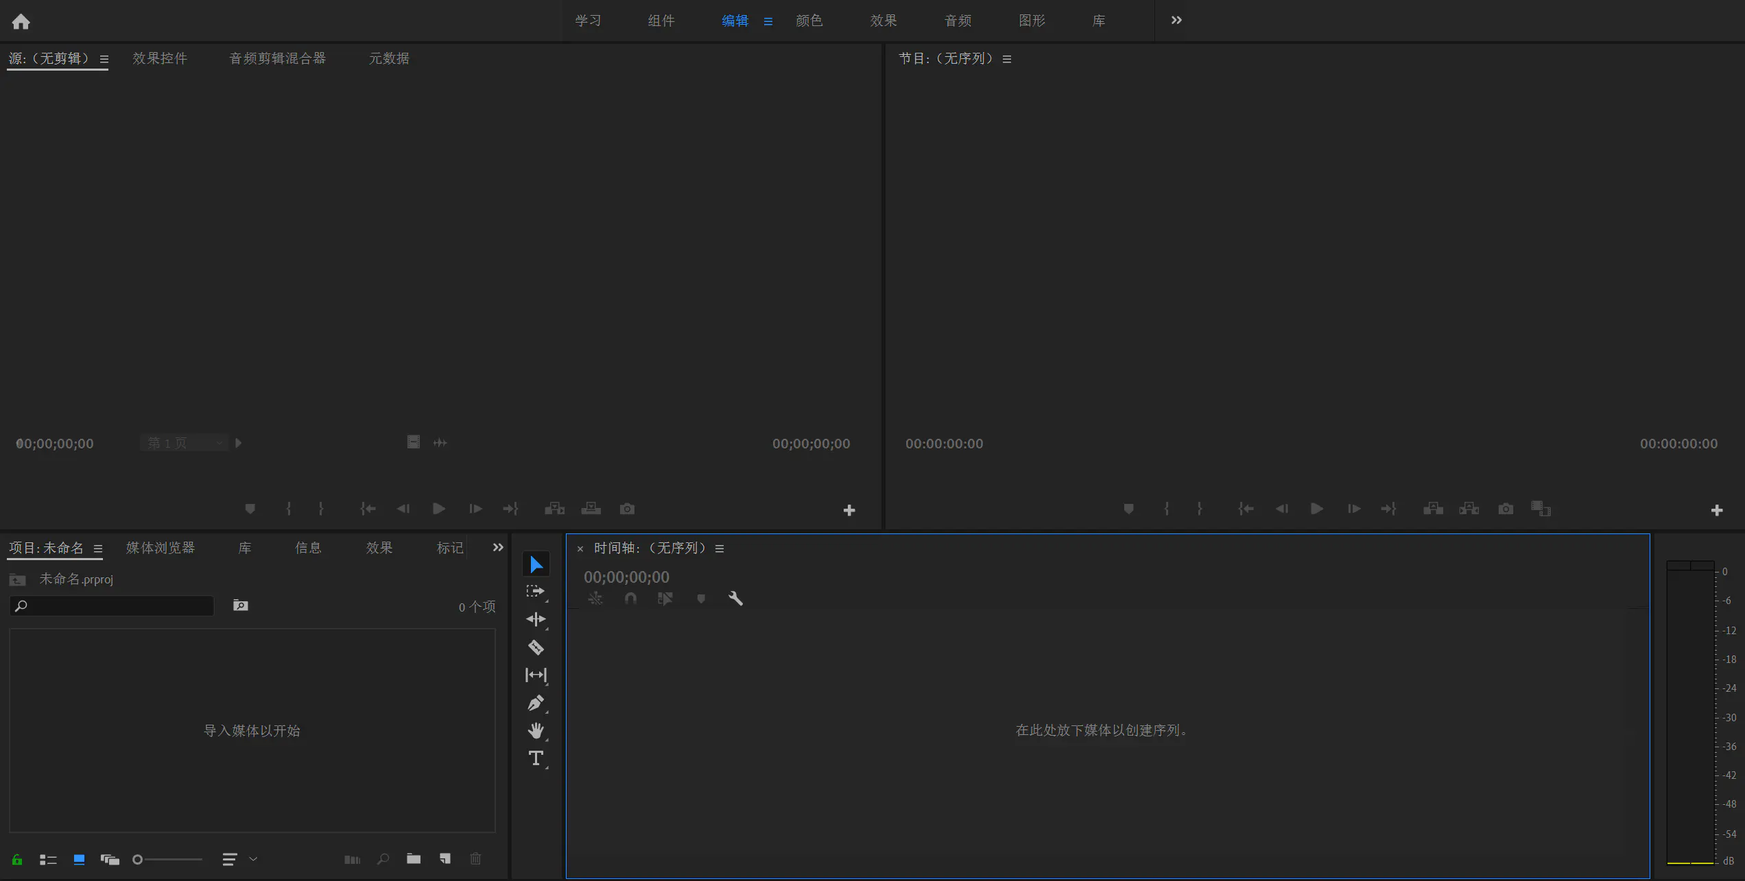Open the Source panel menu
Screen dimensions: 1745x881
click(104, 59)
